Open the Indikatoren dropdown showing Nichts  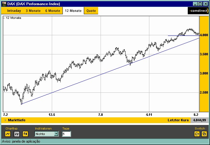[46, 134]
